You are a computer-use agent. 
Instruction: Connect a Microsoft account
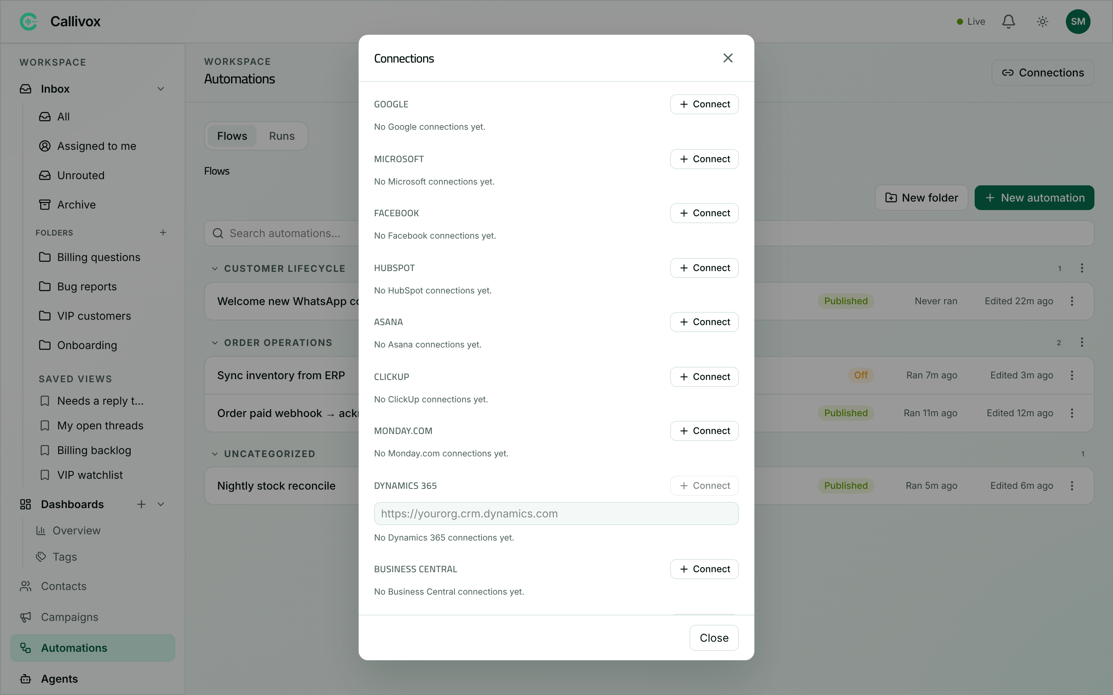704,159
